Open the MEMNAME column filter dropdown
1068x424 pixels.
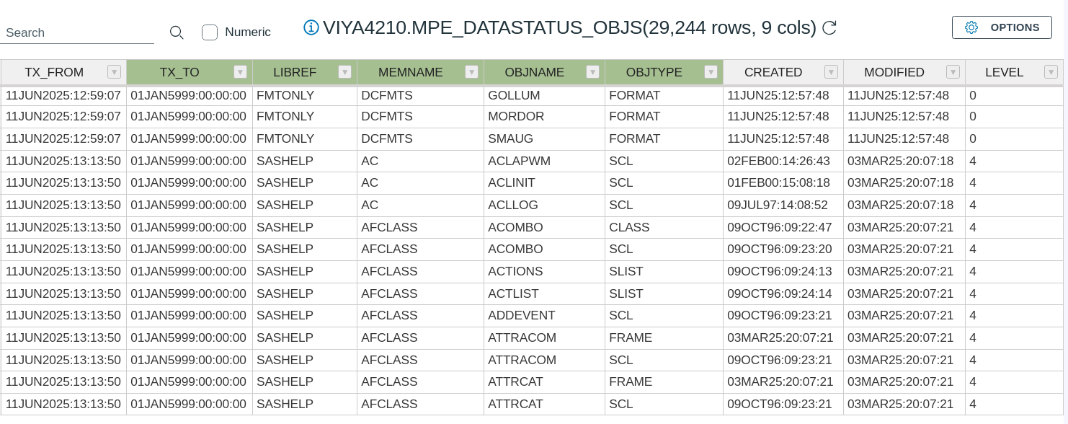coord(472,72)
